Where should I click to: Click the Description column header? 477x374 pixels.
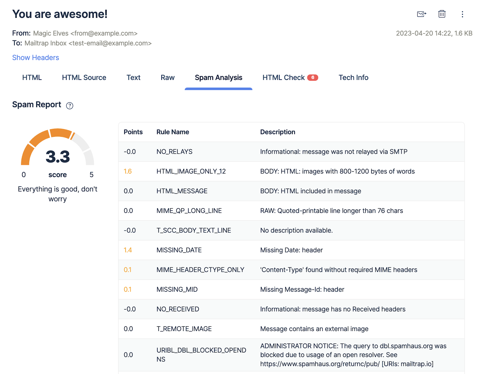pyautogui.click(x=278, y=132)
